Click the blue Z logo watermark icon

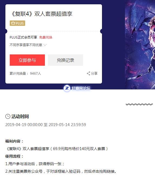point(67,88)
